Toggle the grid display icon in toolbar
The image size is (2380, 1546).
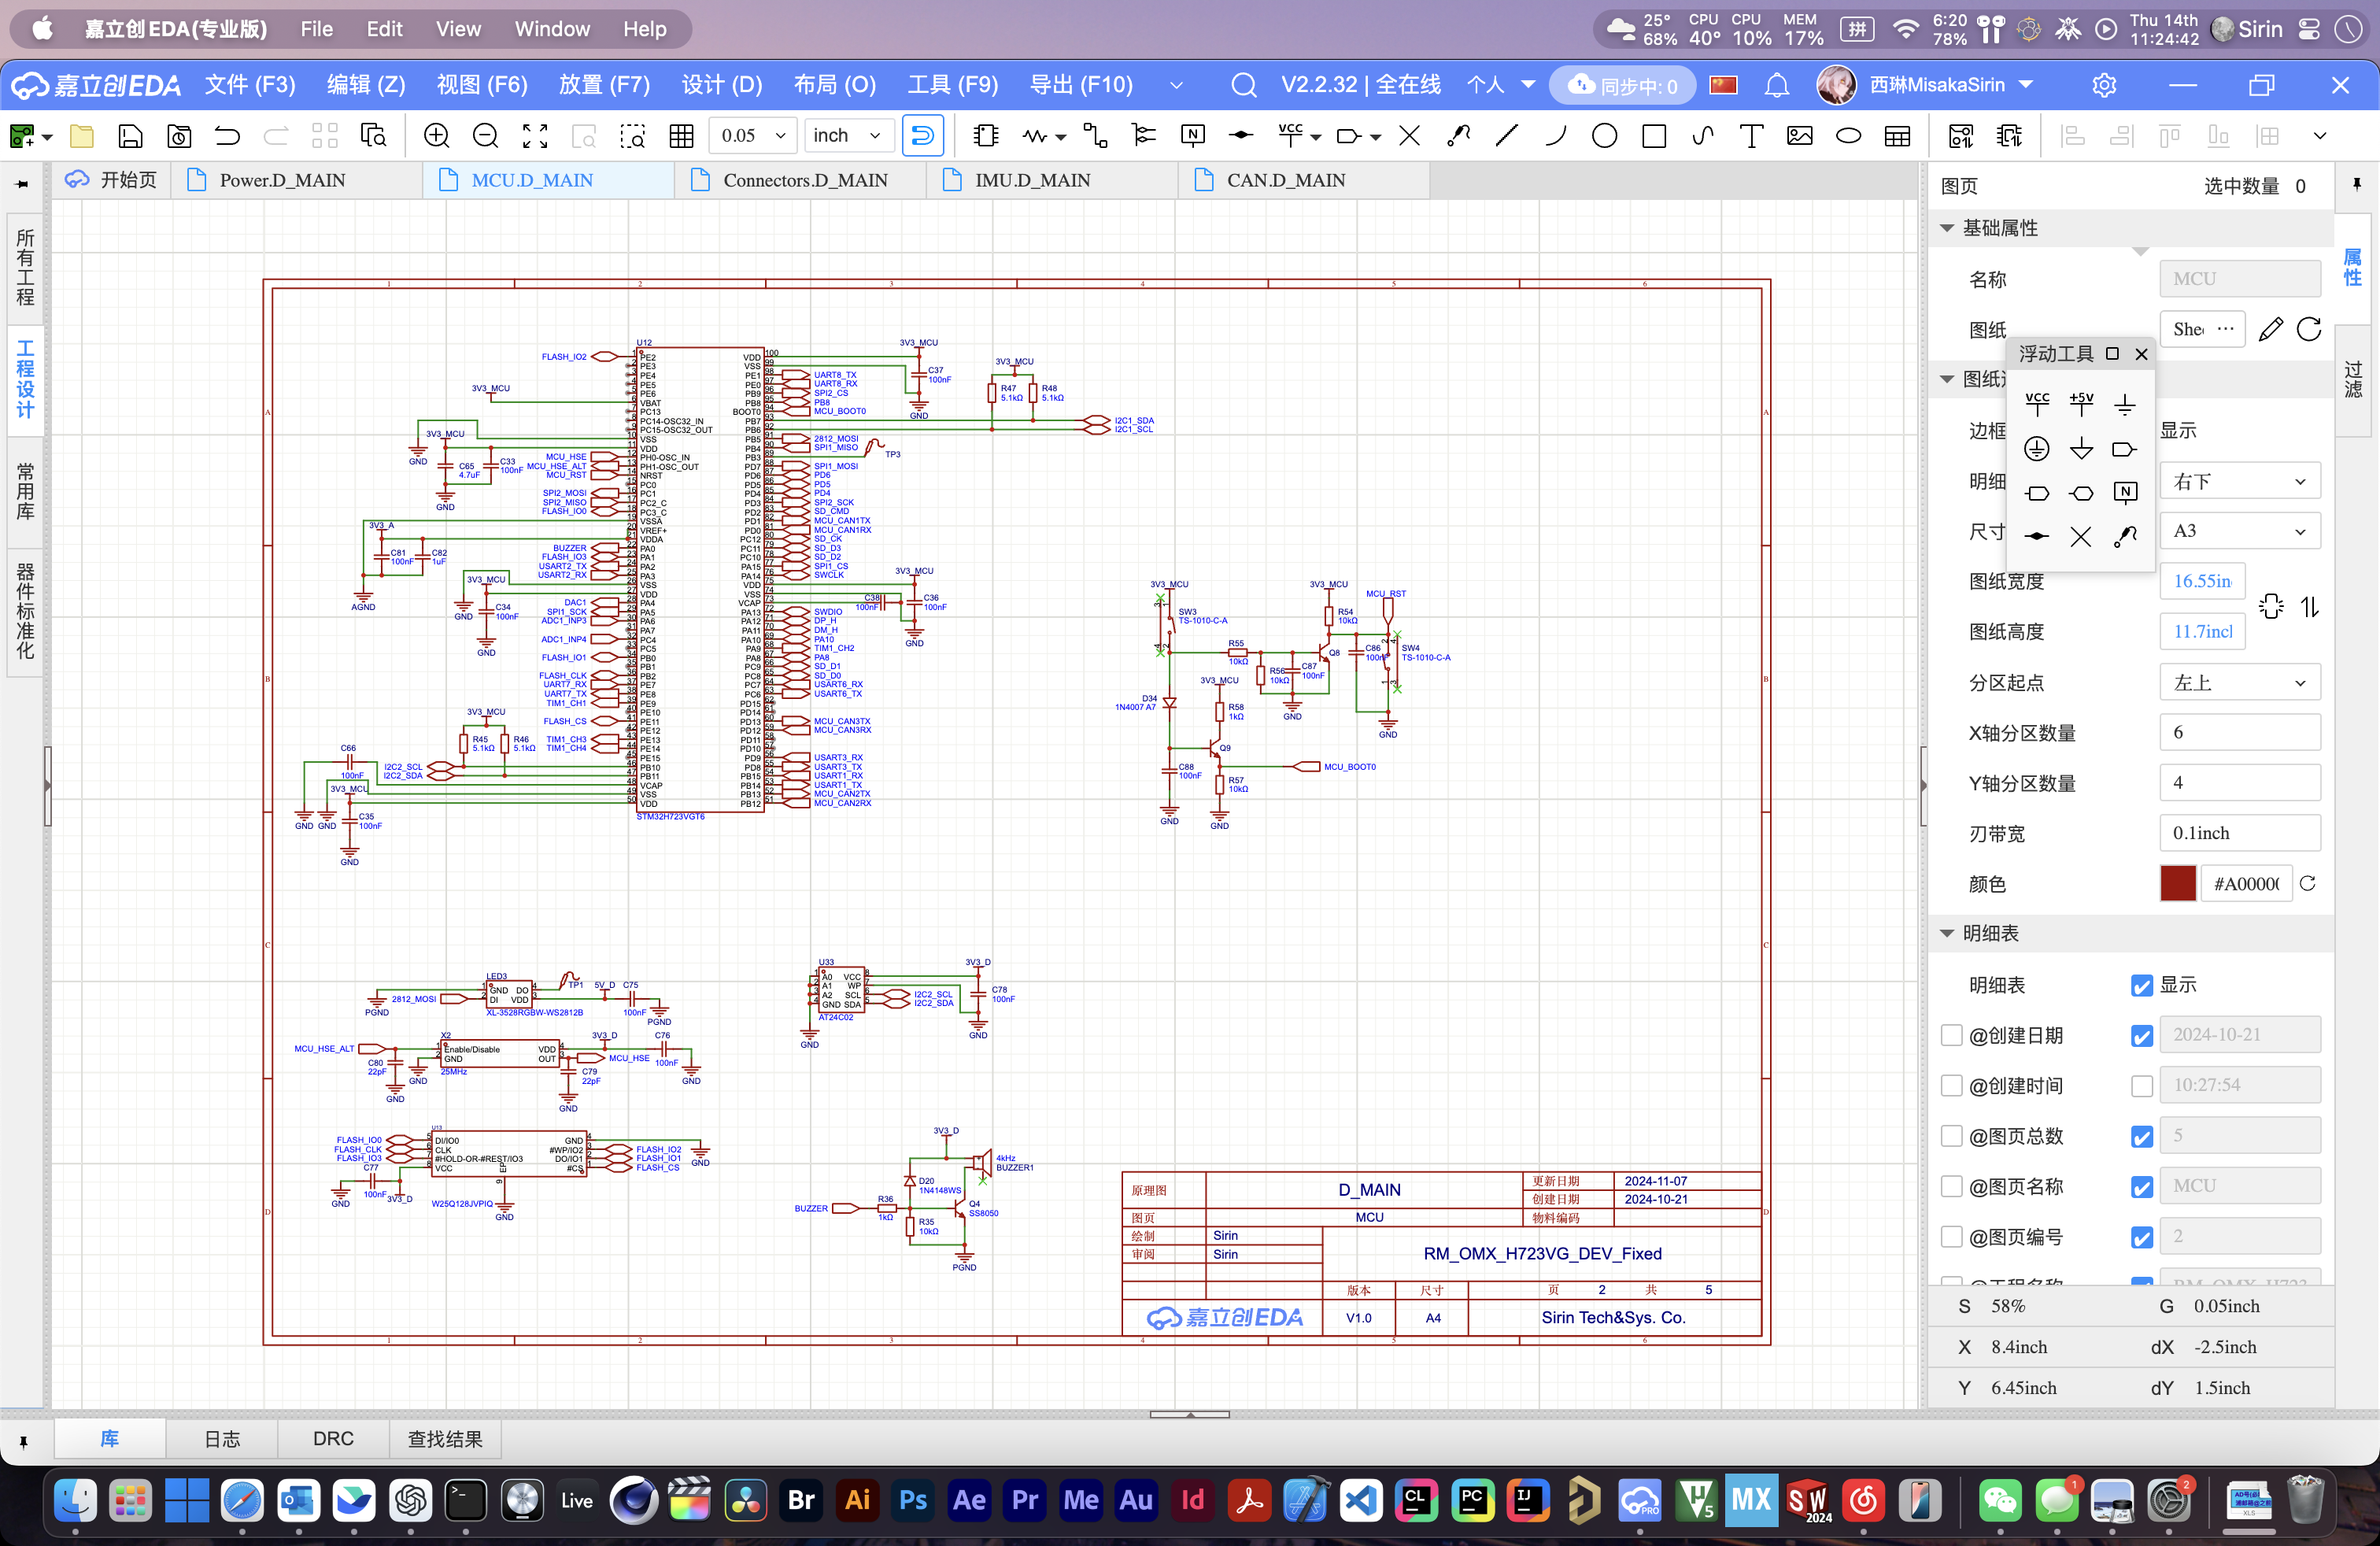pyautogui.click(x=682, y=136)
